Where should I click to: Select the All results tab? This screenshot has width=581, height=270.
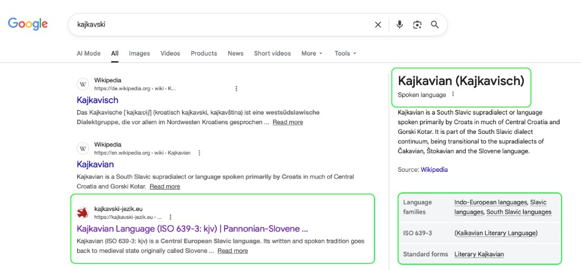[x=115, y=53]
